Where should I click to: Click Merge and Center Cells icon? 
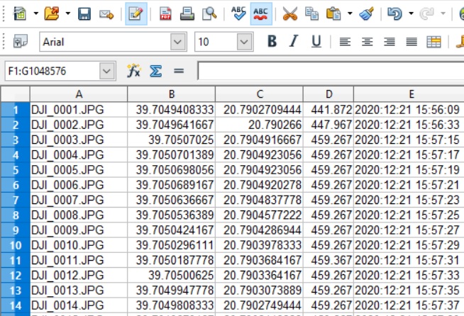click(433, 42)
